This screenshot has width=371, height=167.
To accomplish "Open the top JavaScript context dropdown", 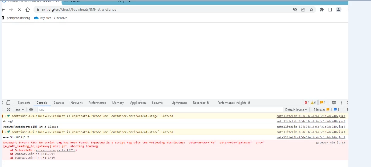I will pyautogui.click(x=20, y=110).
